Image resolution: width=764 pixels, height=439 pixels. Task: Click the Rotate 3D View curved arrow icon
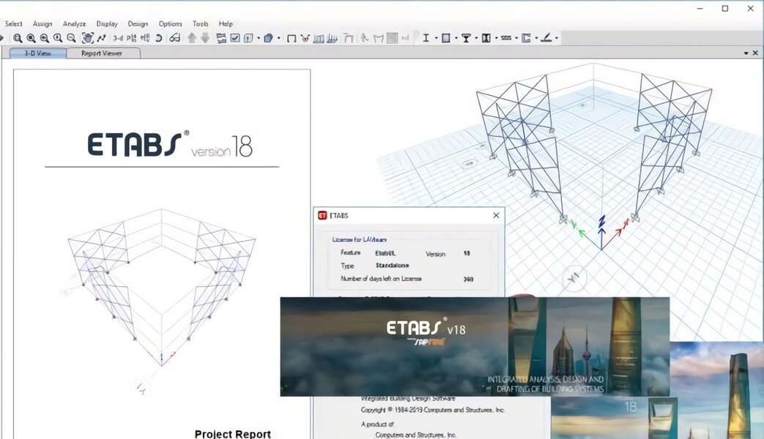158,38
